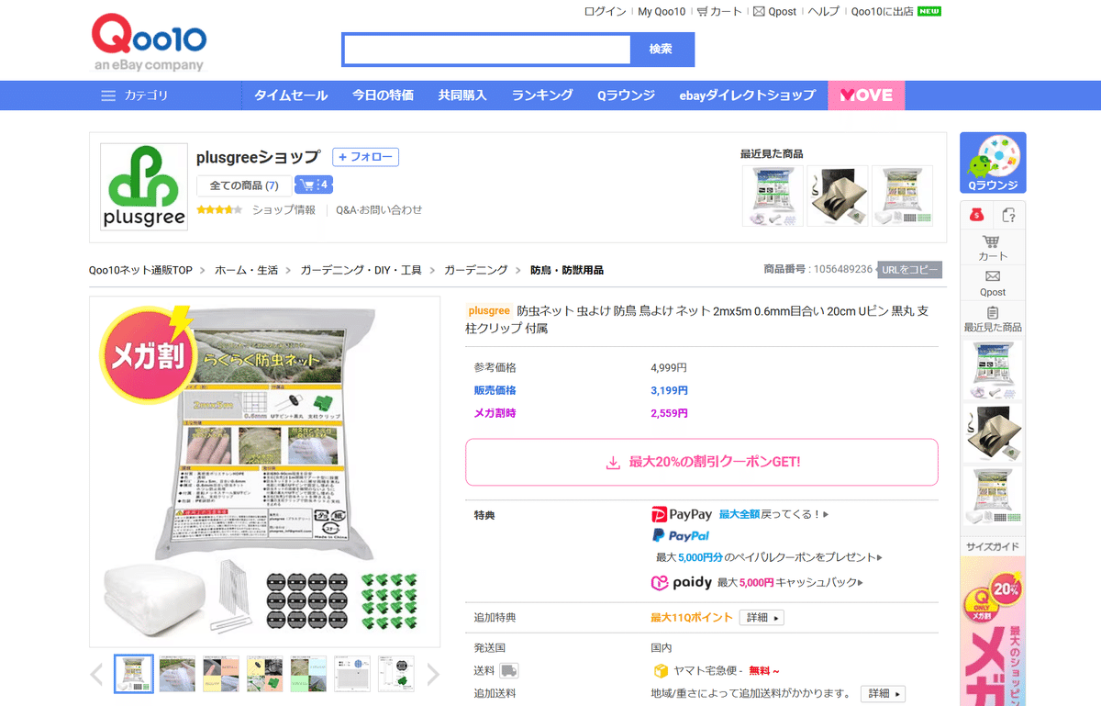
Task: Open ガーデニング・DIY・工具 breadcrumb dropdown
Action: click(361, 270)
